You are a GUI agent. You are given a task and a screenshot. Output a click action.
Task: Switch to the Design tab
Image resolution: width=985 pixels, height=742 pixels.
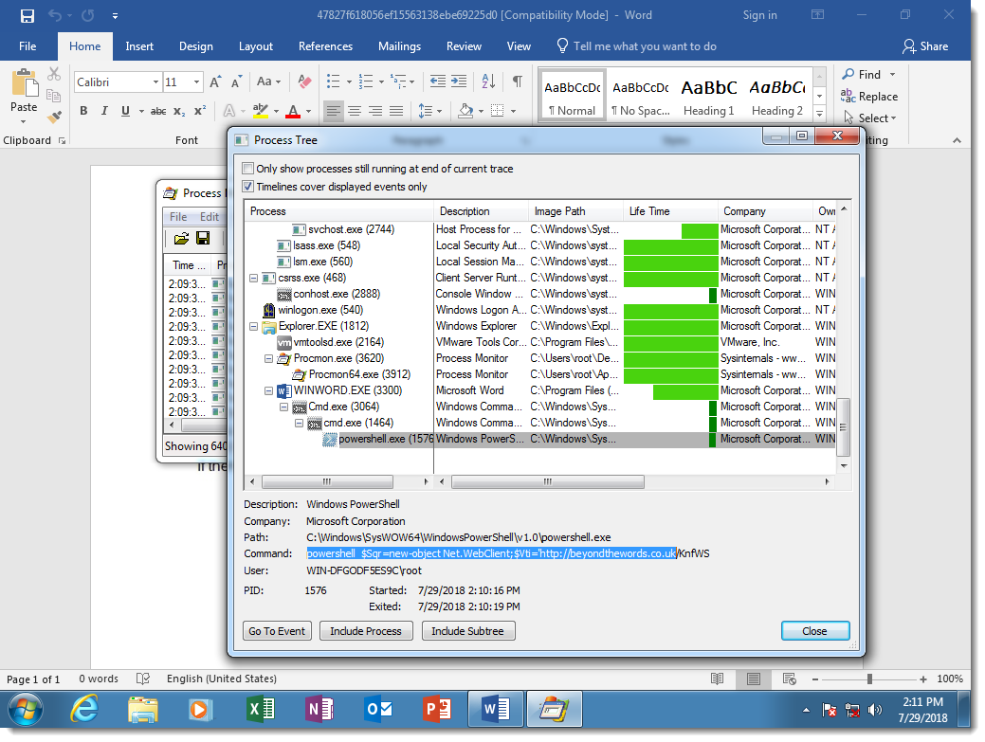click(x=196, y=46)
